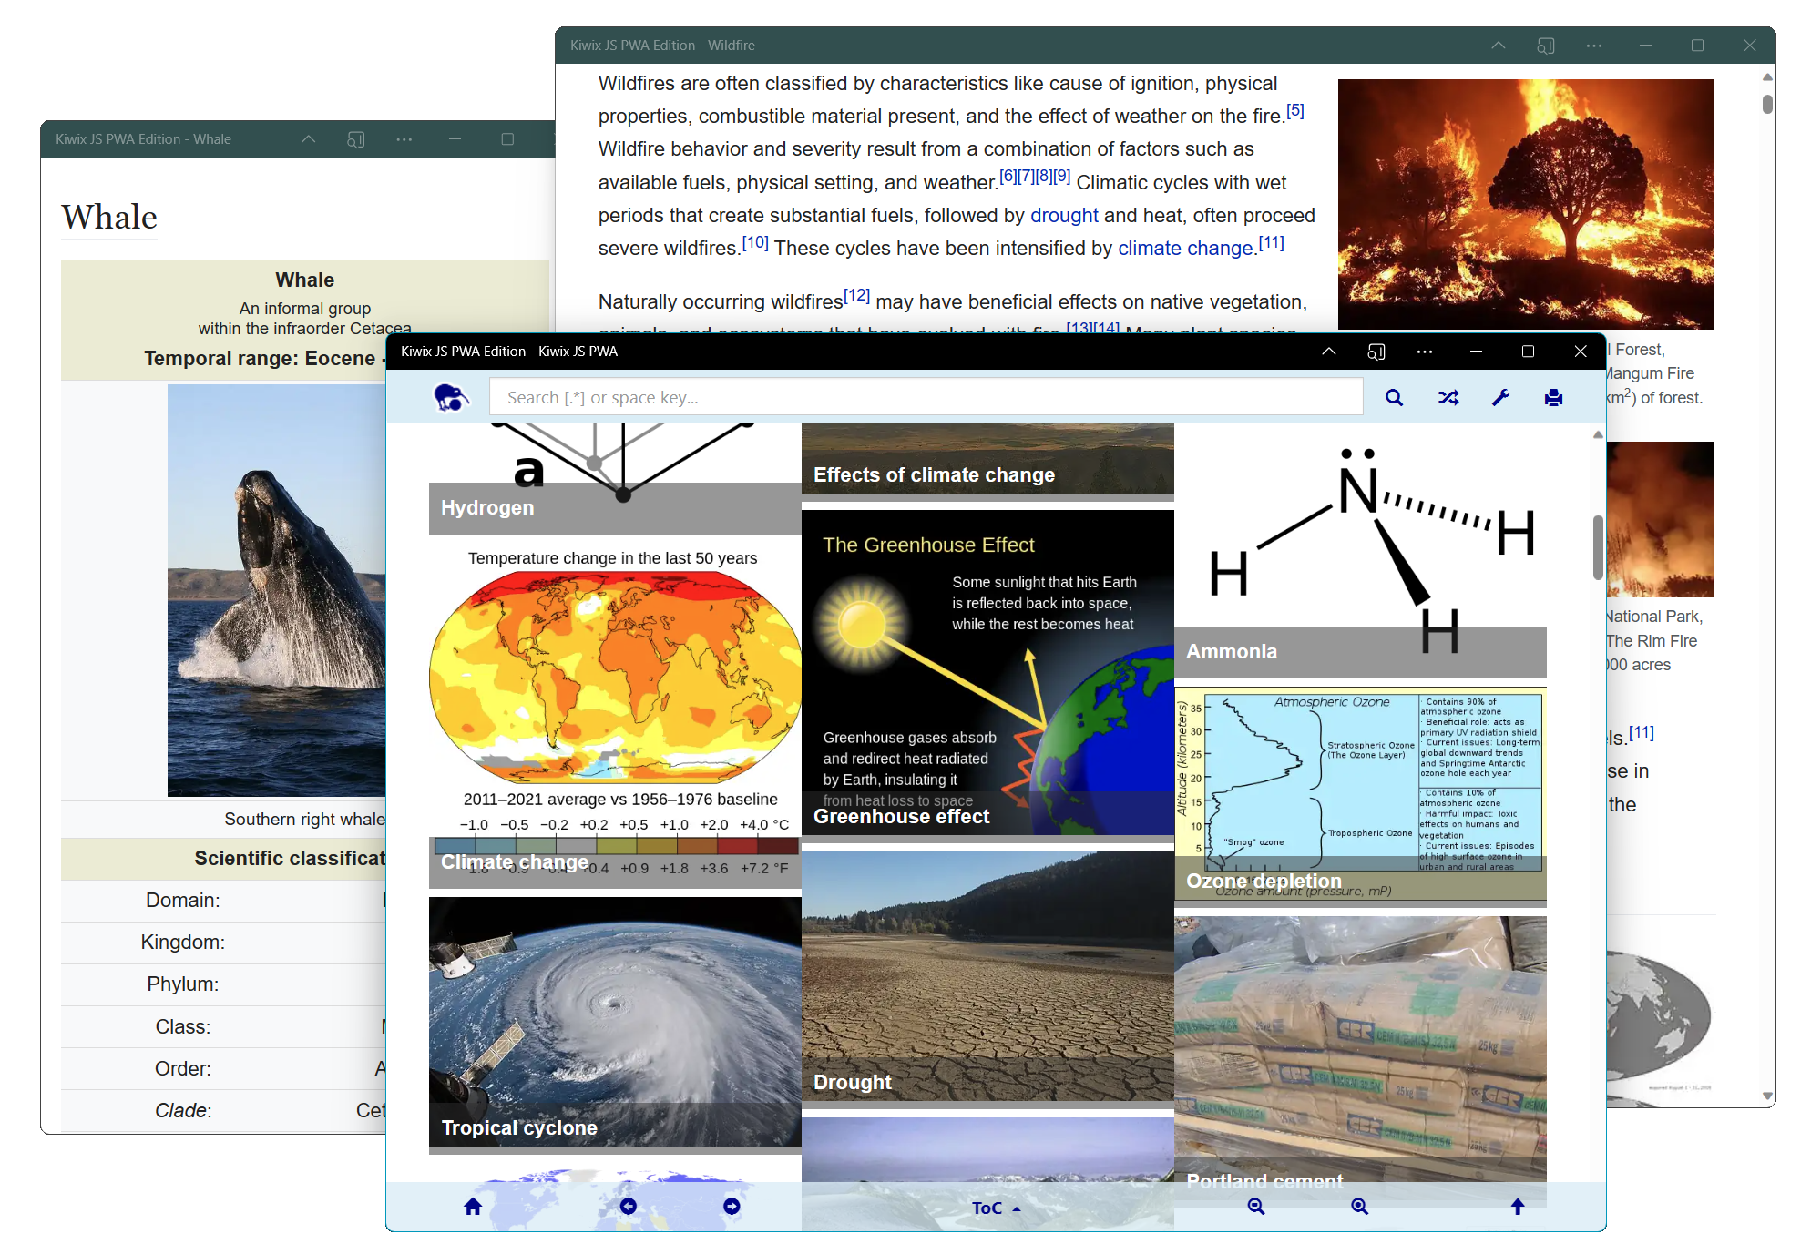1811x1254 pixels.
Task: Click the forward navigation arrow
Action: (733, 1206)
